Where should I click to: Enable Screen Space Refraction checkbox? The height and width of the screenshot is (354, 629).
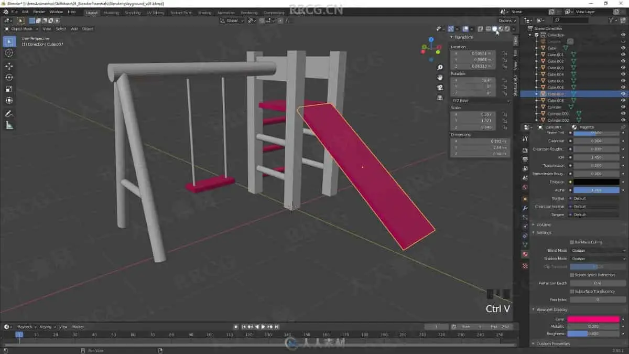[x=572, y=275]
